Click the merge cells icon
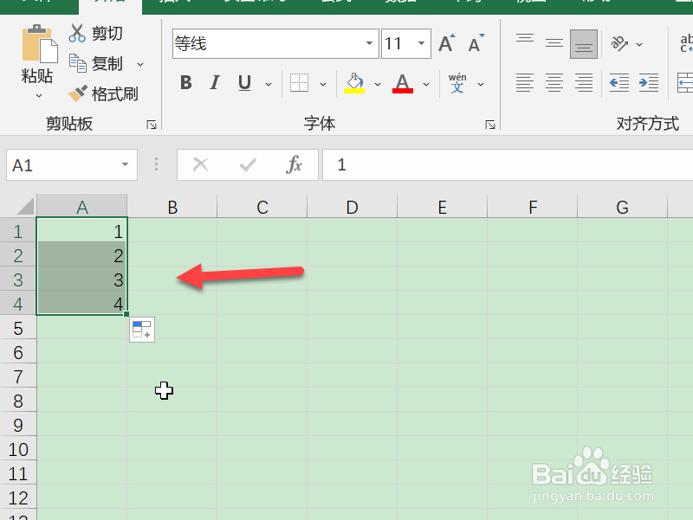Image resolution: width=693 pixels, height=520 pixels. 685,83
